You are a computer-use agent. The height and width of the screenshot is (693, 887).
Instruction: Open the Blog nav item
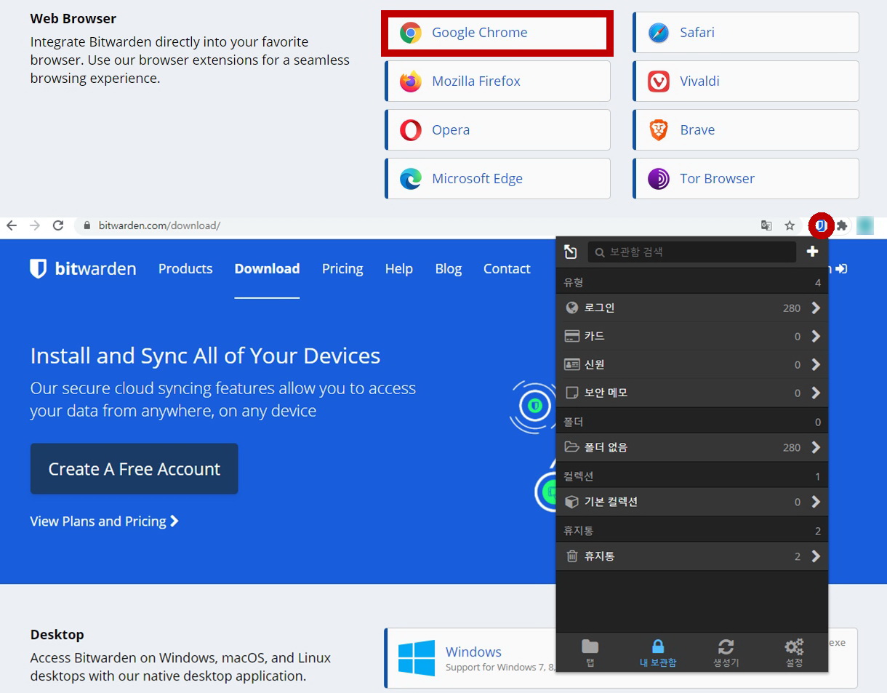point(449,268)
